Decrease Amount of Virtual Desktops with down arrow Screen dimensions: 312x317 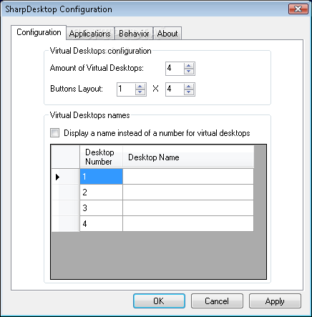pyautogui.click(x=189, y=72)
